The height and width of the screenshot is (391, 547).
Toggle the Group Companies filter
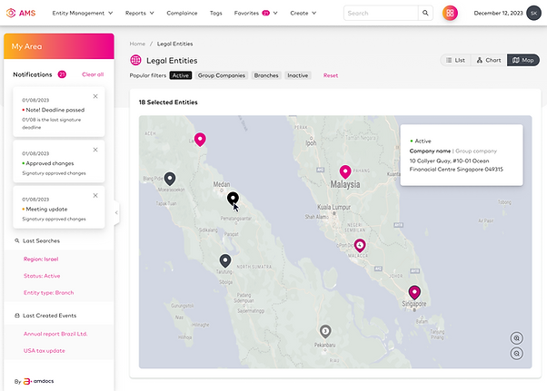point(222,75)
